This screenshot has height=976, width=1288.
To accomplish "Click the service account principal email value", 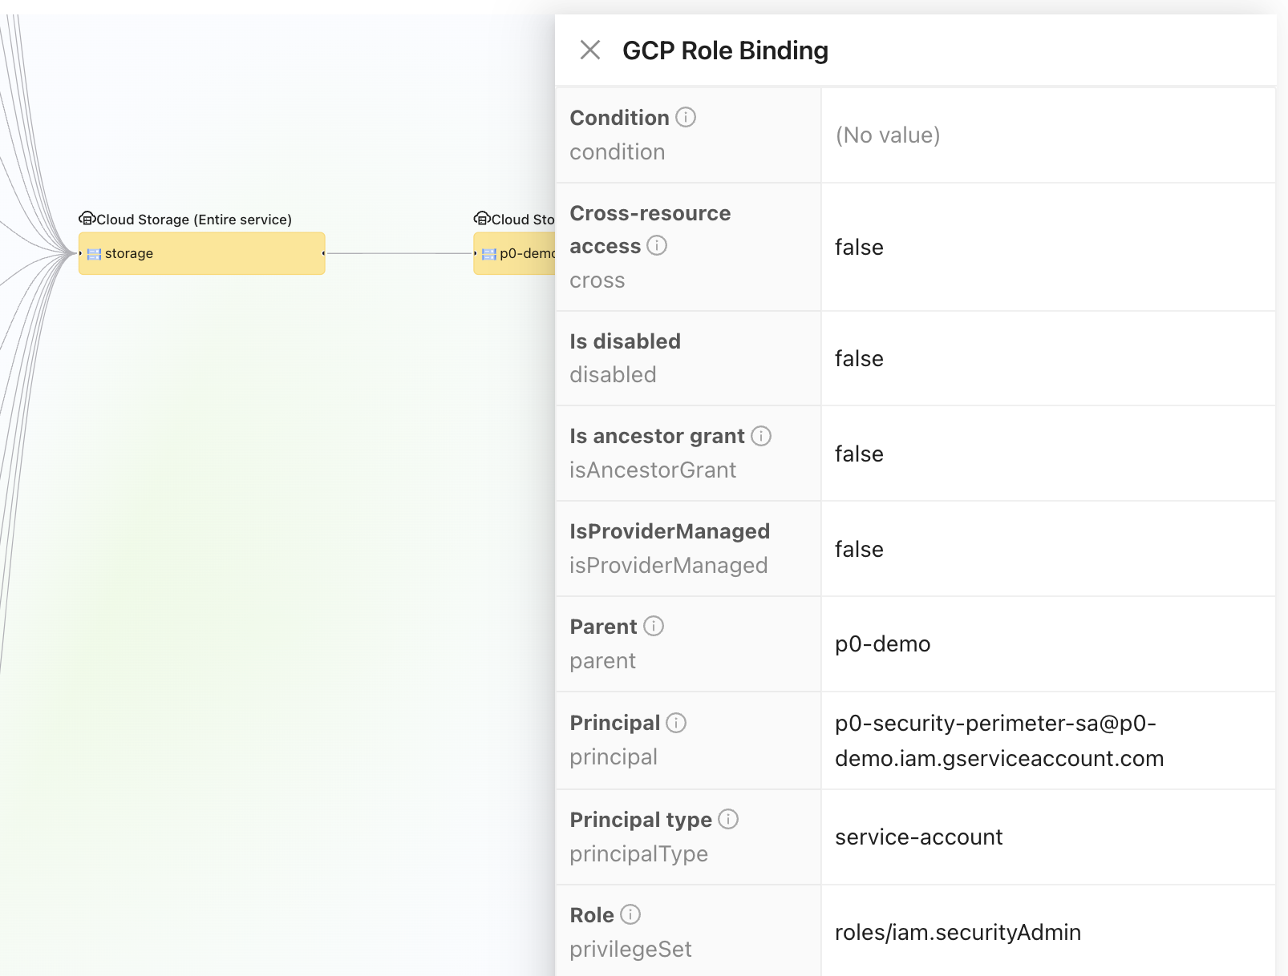I will click(998, 740).
